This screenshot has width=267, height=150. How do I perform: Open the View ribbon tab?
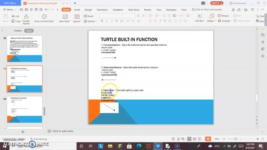coord(159,10)
